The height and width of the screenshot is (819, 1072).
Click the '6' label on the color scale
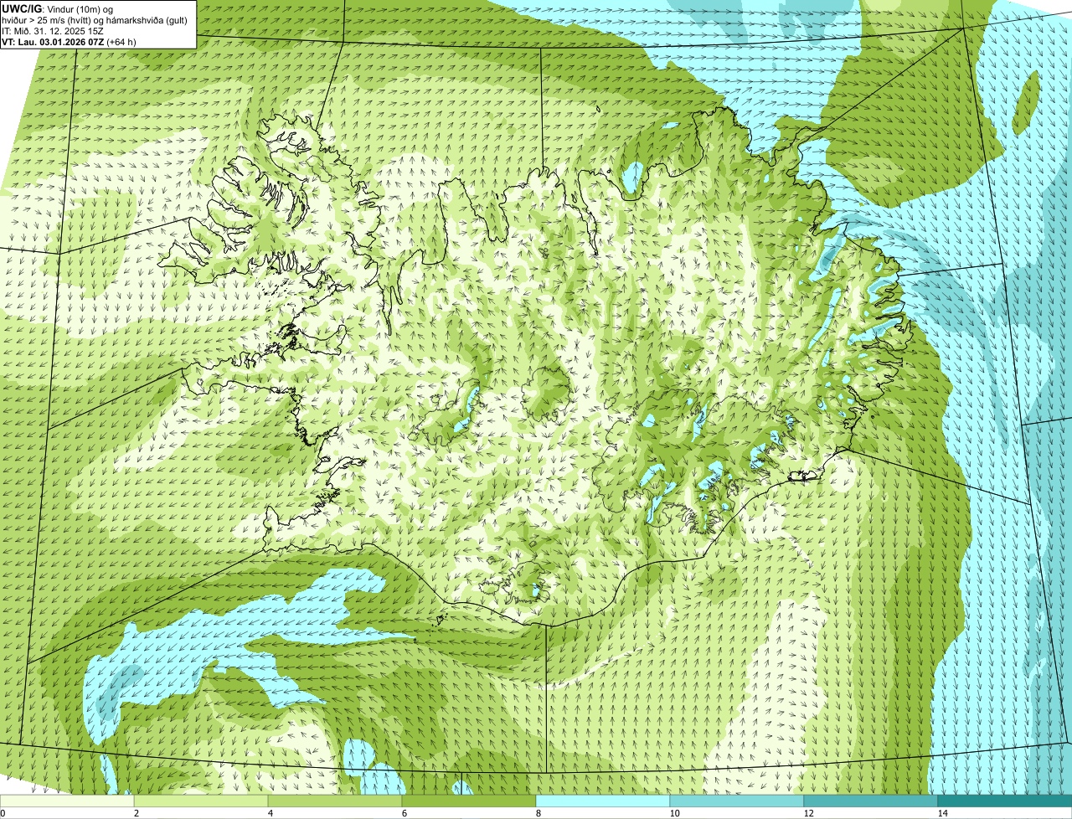click(x=405, y=813)
